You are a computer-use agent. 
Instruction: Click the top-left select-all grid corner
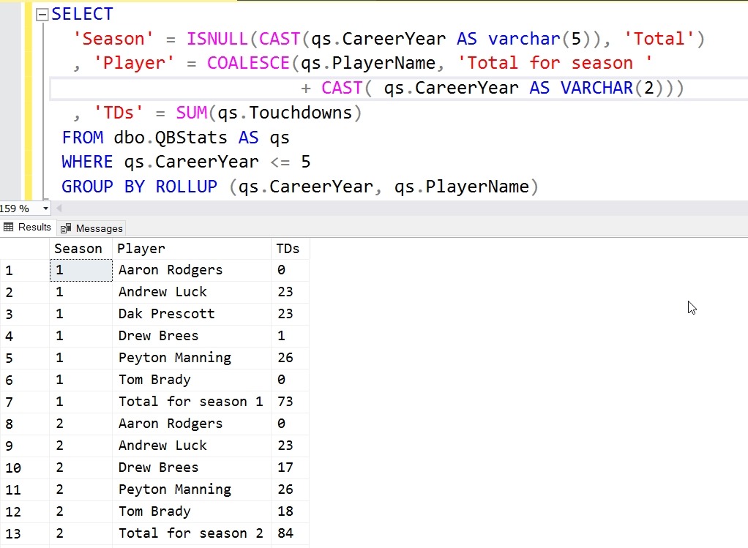click(x=24, y=249)
